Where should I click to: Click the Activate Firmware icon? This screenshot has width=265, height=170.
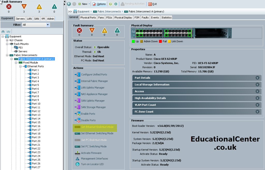pos(77,153)
